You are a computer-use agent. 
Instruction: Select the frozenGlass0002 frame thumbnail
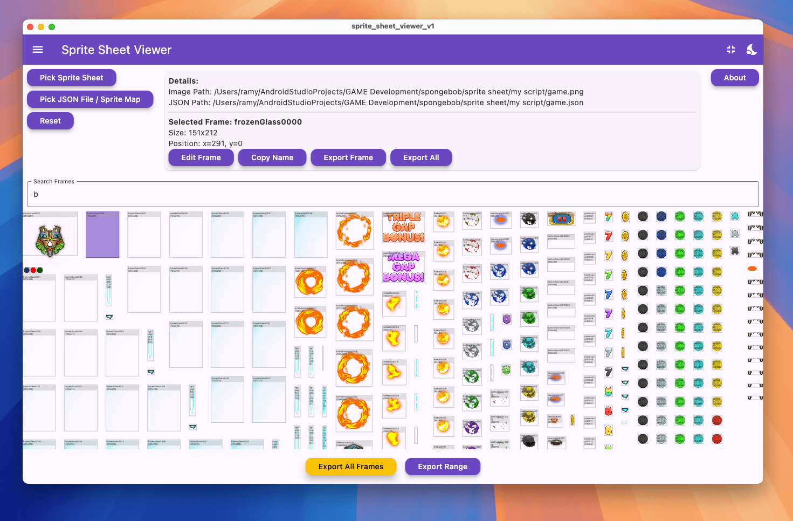81,298
